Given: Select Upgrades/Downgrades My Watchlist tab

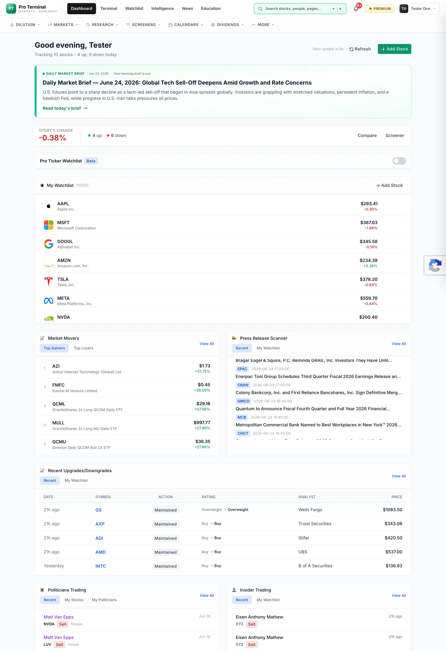Looking at the screenshot, I should pyautogui.click(x=76, y=481).
